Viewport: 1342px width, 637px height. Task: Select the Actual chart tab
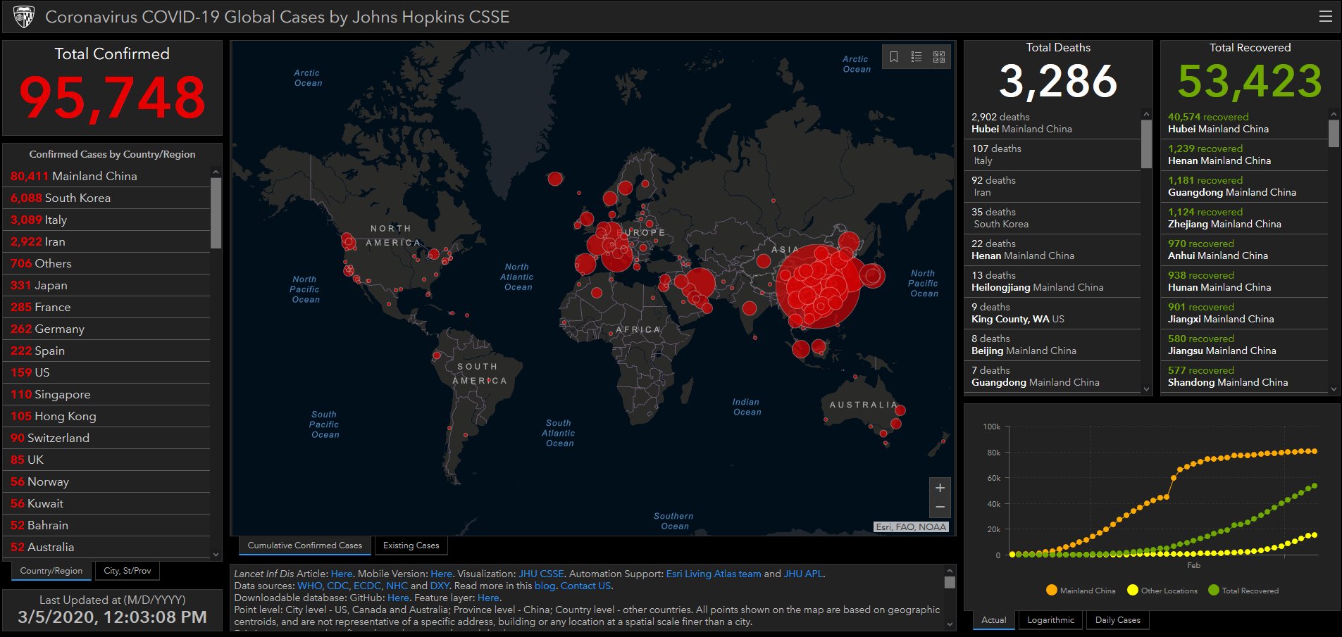(x=994, y=620)
